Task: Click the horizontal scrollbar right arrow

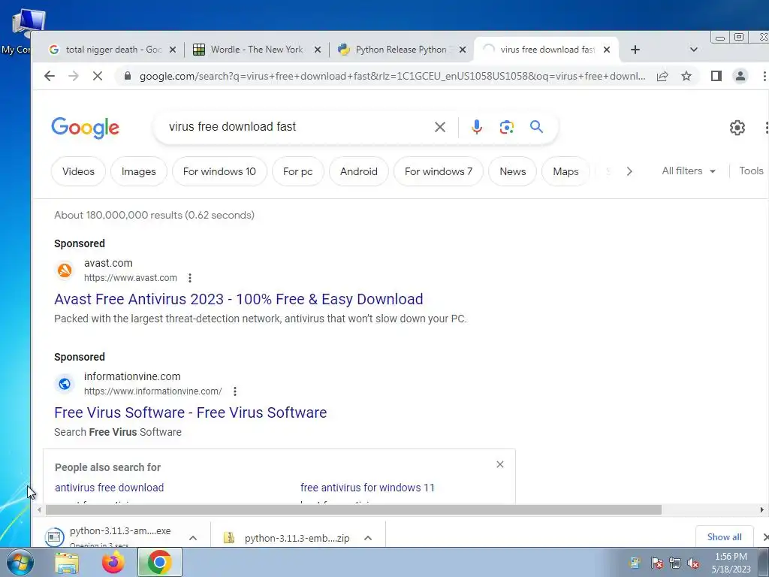Action: coord(761,510)
